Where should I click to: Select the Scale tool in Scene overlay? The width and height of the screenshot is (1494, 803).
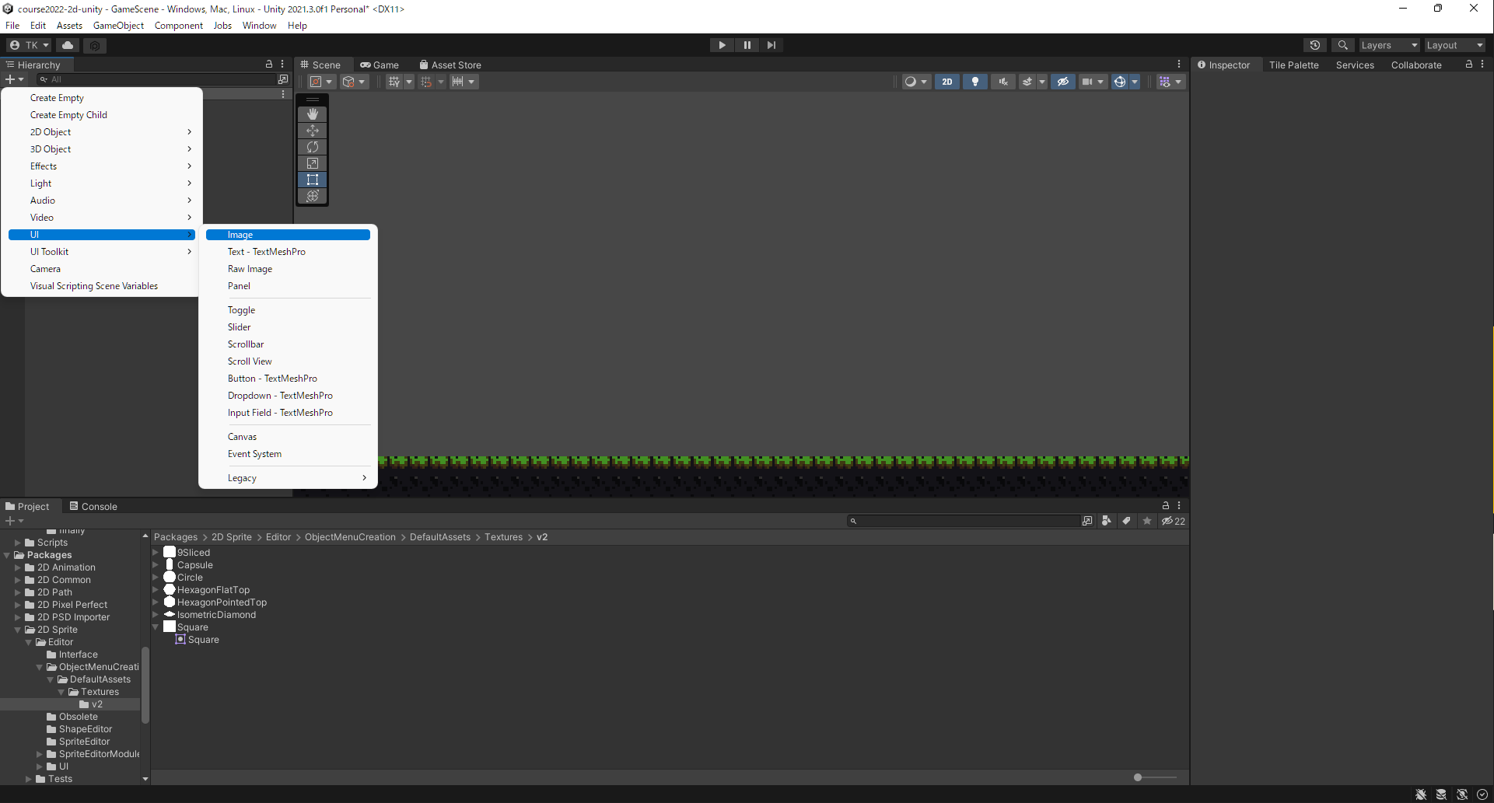click(x=313, y=163)
